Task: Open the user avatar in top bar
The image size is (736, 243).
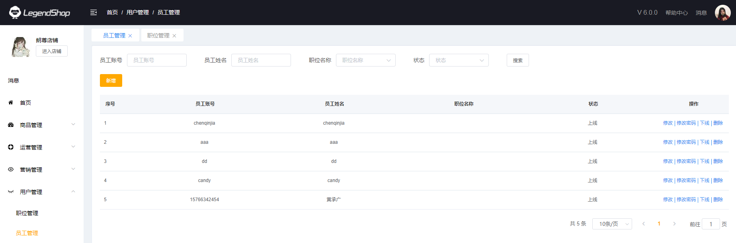Action: point(722,13)
